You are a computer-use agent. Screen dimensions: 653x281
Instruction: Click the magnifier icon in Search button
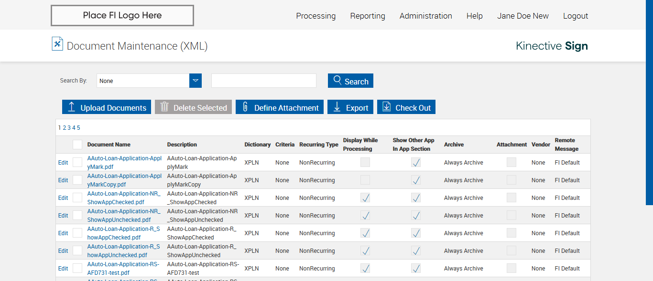337,80
